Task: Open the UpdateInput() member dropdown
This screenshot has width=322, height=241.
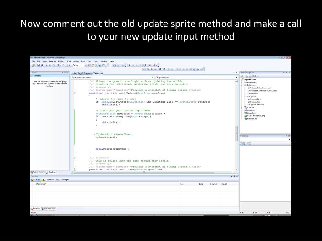Action: (236, 78)
